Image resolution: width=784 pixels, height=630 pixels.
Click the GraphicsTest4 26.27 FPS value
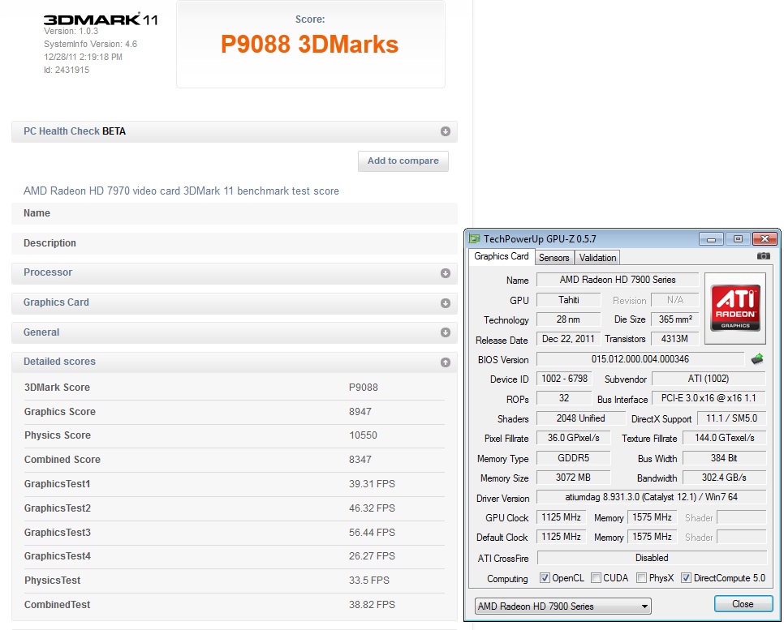[372, 556]
